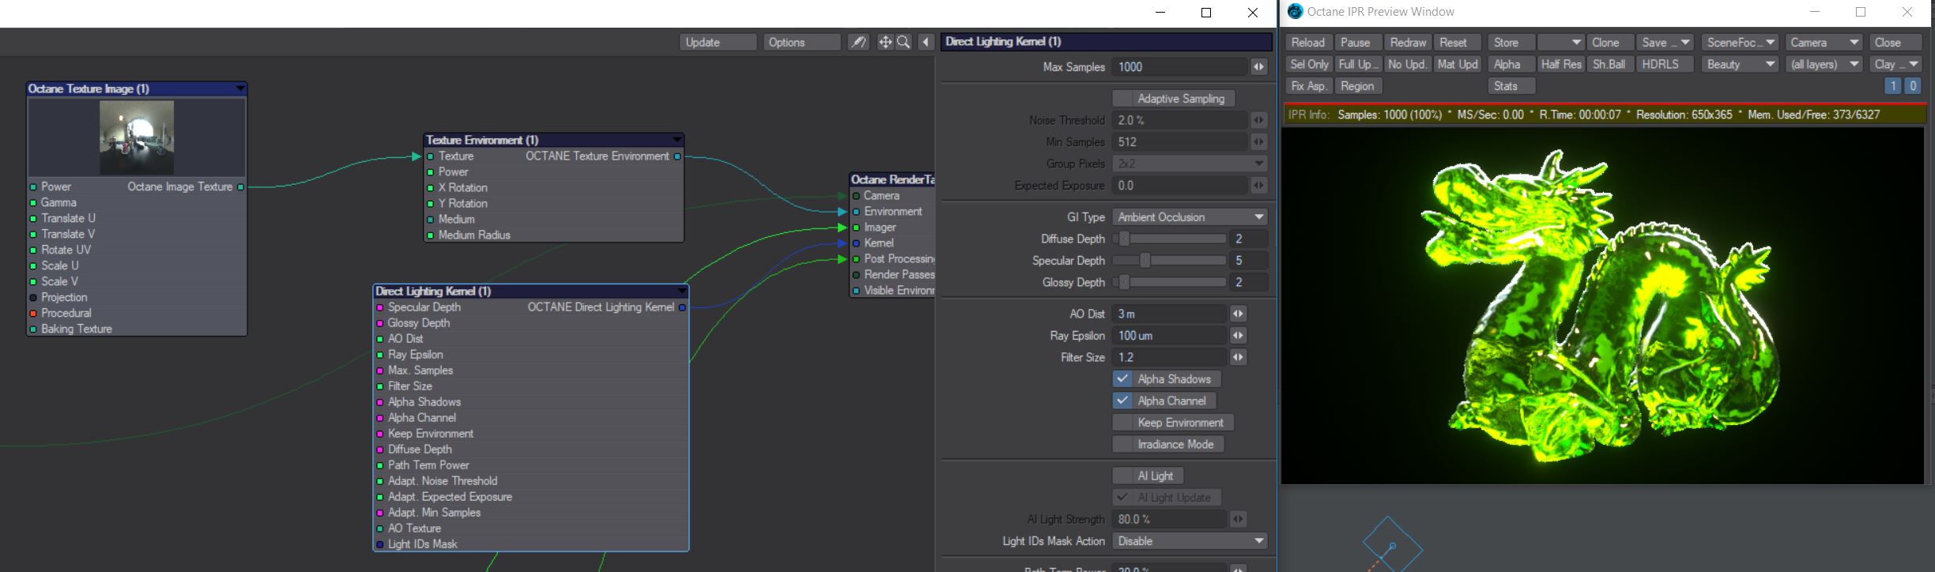Open the GI Type dropdown
Screen dimensions: 1935x572
pos(1190,217)
